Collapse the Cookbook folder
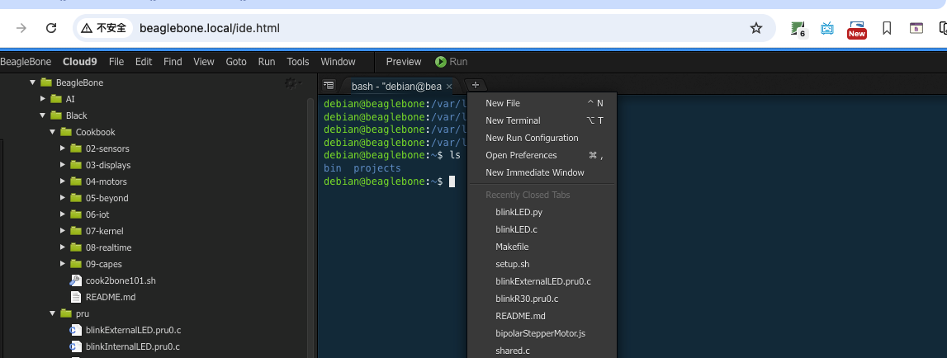The height and width of the screenshot is (358, 947). coord(53,132)
